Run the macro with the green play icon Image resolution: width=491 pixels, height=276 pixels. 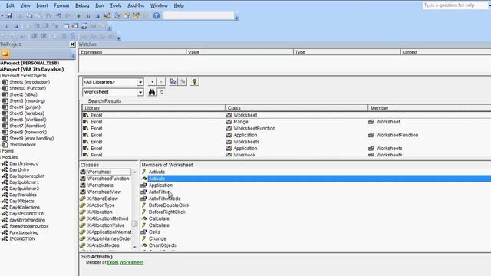point(79,15)
